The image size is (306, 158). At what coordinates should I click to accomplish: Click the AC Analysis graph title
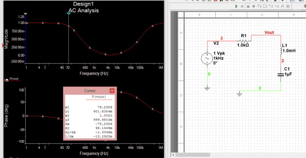tap(81, 11)
